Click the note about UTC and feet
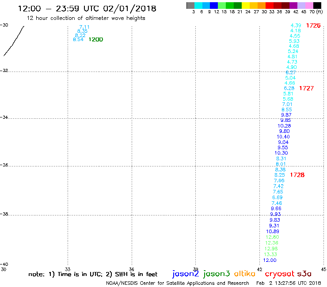The height and width of the screenshot is (287, 327). click(x=93, y=274)
